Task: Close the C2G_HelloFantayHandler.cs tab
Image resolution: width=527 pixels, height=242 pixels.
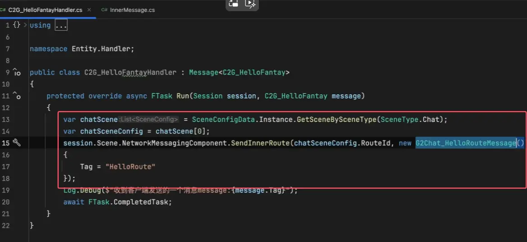Action: [x=89, y=10]
